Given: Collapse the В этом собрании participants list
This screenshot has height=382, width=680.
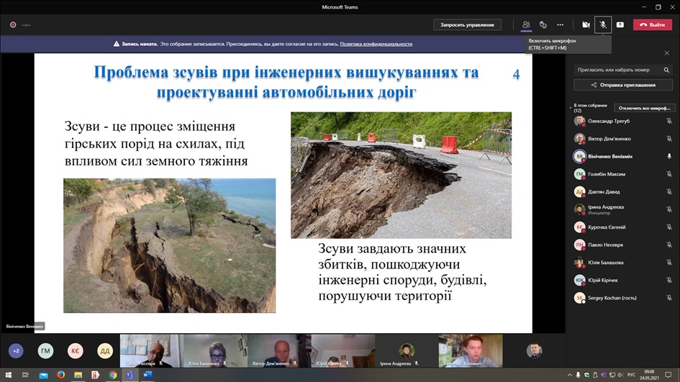Looking at the screenshot, I should (571, 107).
